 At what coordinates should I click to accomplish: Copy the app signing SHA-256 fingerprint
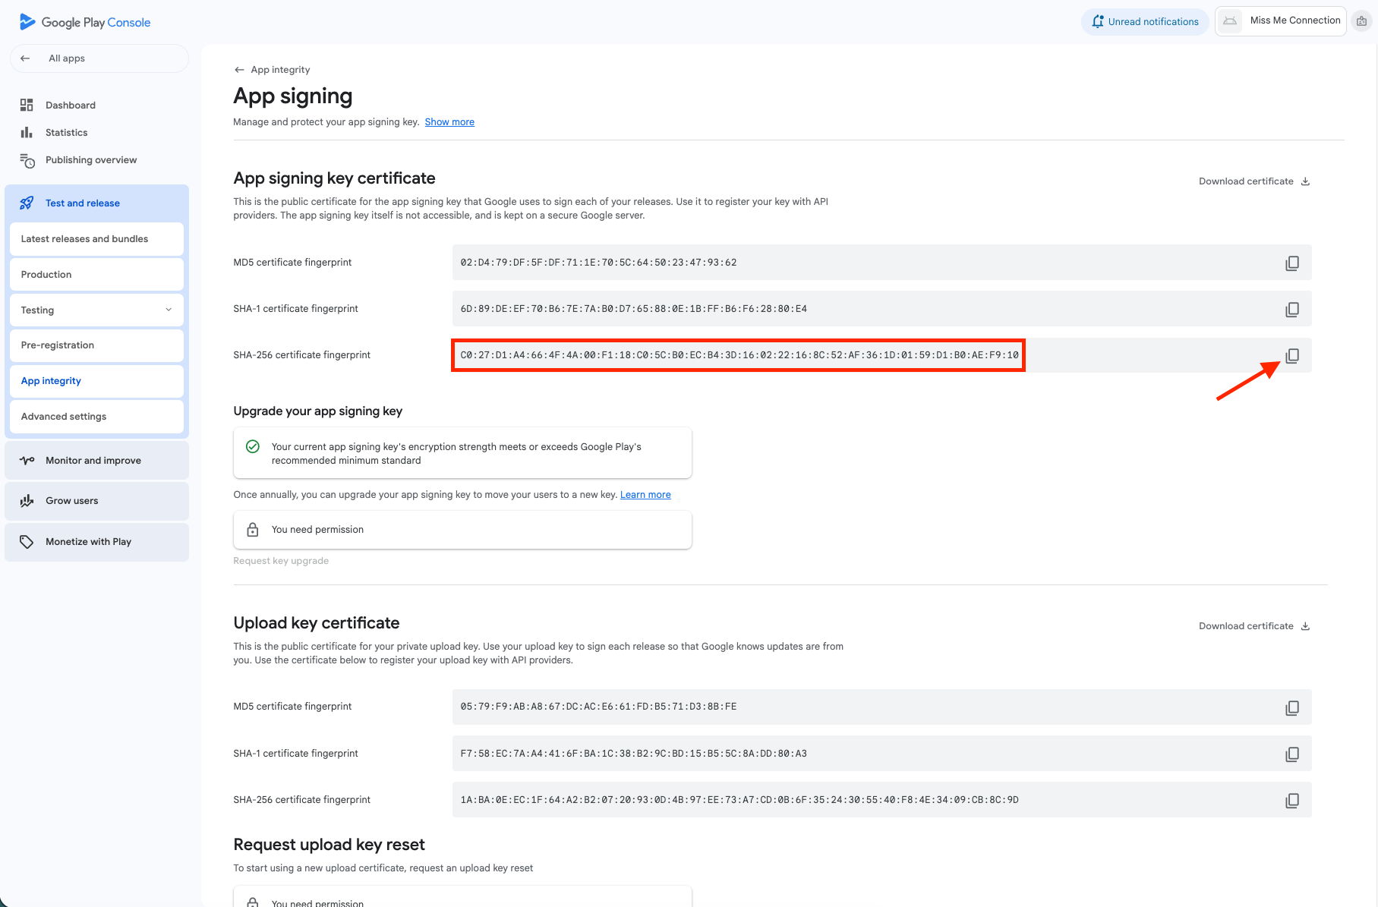[1292, 355]
